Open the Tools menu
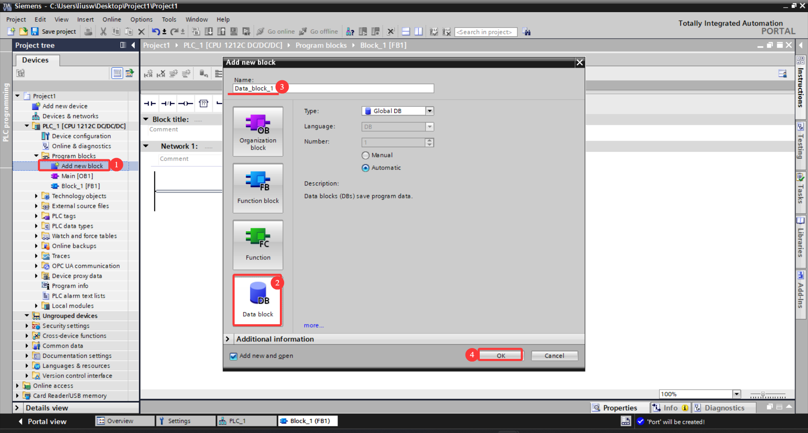Viewport: 808px width, 433px height. coord(169,19)
